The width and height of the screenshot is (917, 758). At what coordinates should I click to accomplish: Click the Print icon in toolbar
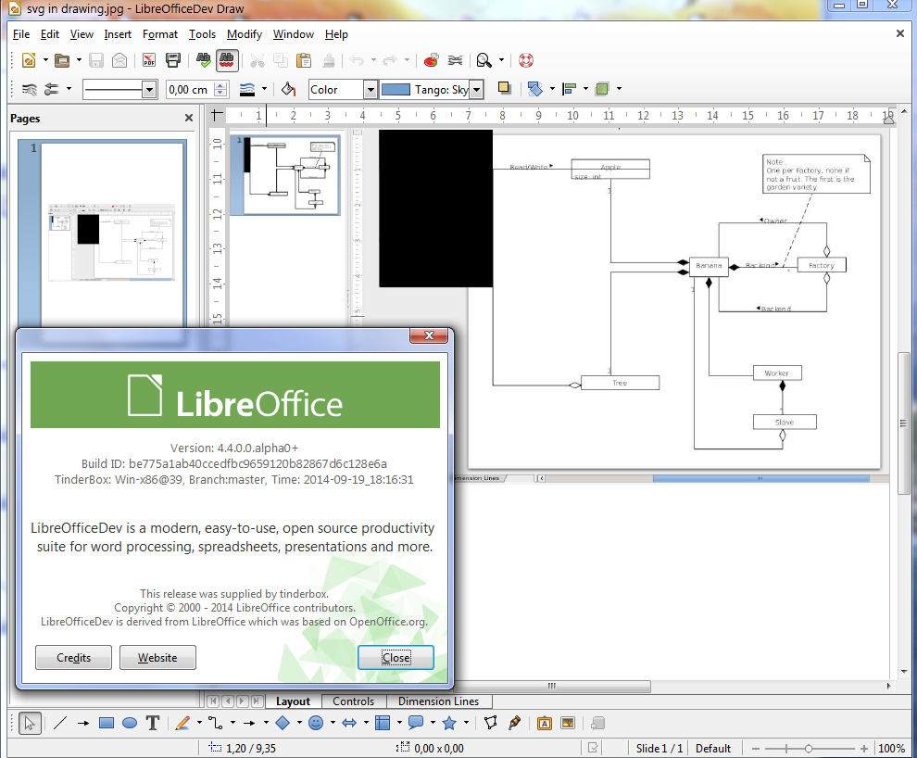click(173, 61)
